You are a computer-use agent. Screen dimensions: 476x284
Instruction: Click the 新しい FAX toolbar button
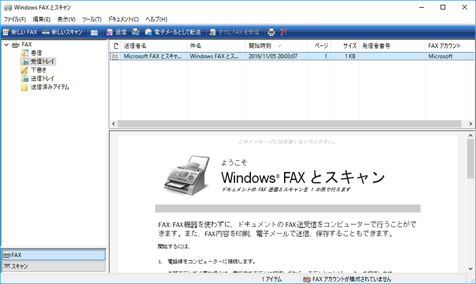(x=19, y=32)
